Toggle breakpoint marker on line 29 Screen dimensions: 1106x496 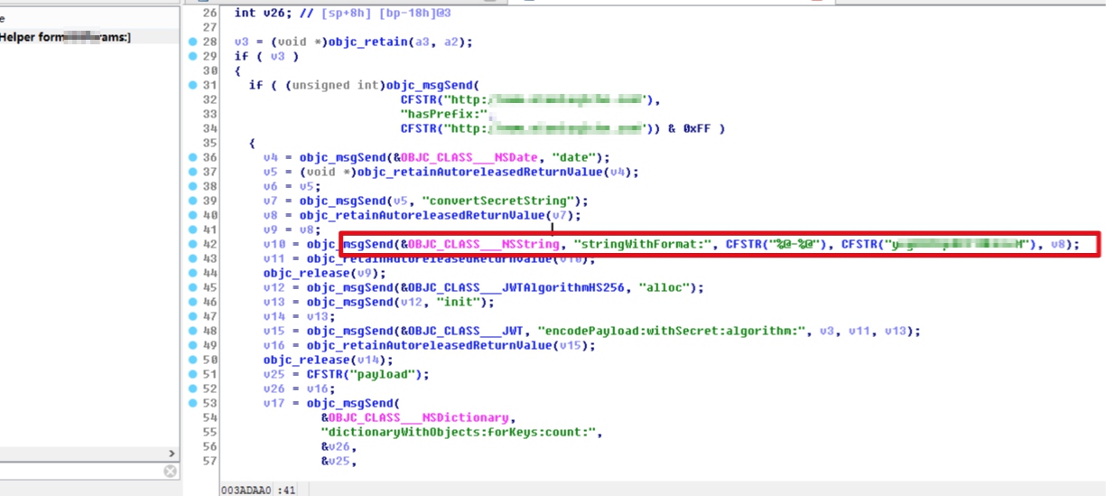192,56
